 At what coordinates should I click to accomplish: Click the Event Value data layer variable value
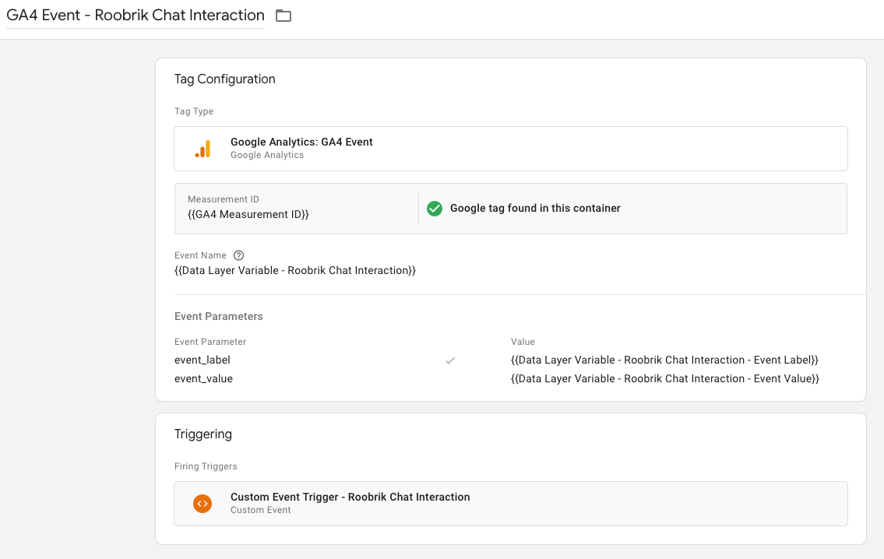pos(665,379)
